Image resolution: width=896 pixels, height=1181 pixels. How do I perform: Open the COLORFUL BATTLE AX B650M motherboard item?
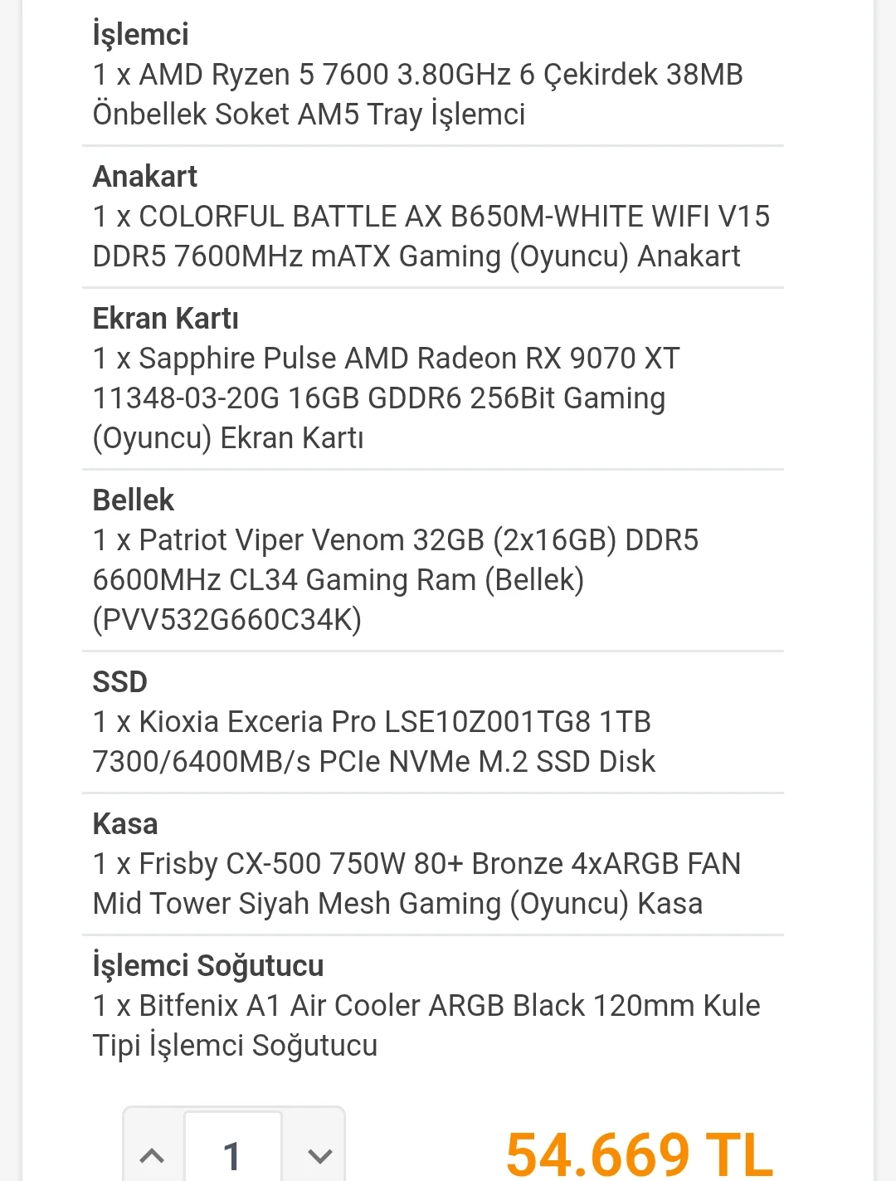pyautogui.click(x=431, y=237)
